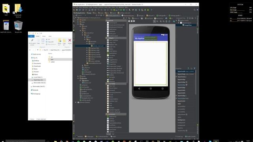Click the Find magnifier icon in Android Studio toolbar
The image size is (253, 142).
pos(99,10)
